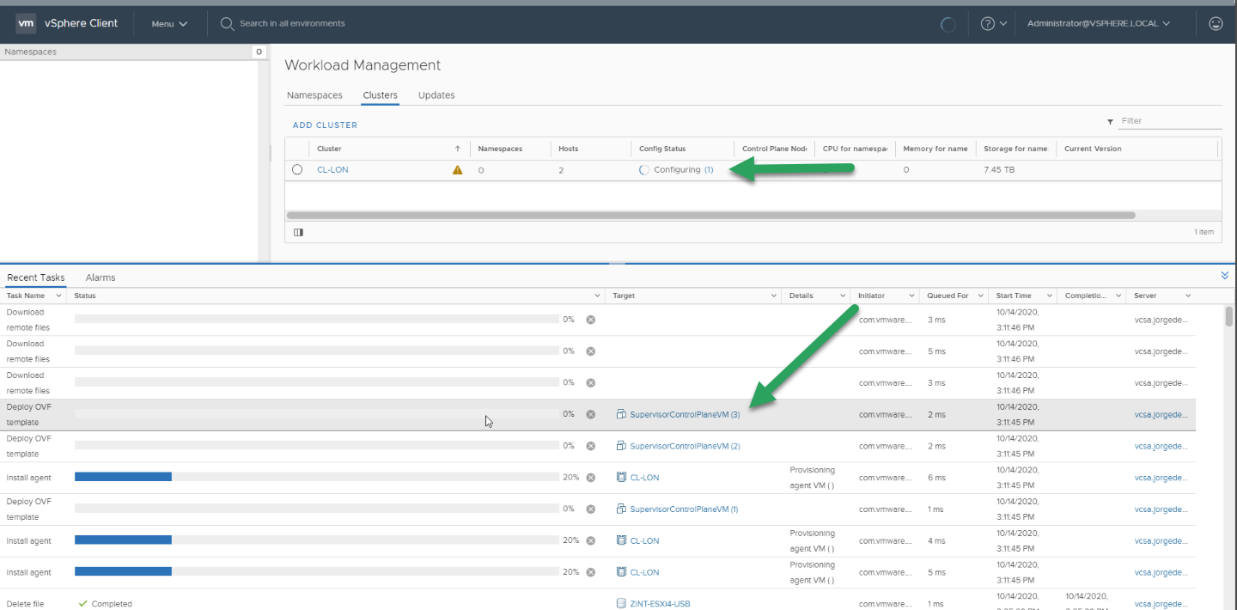
Task: Click the column chooser icon below table
Action: click(x=298, y=232)
